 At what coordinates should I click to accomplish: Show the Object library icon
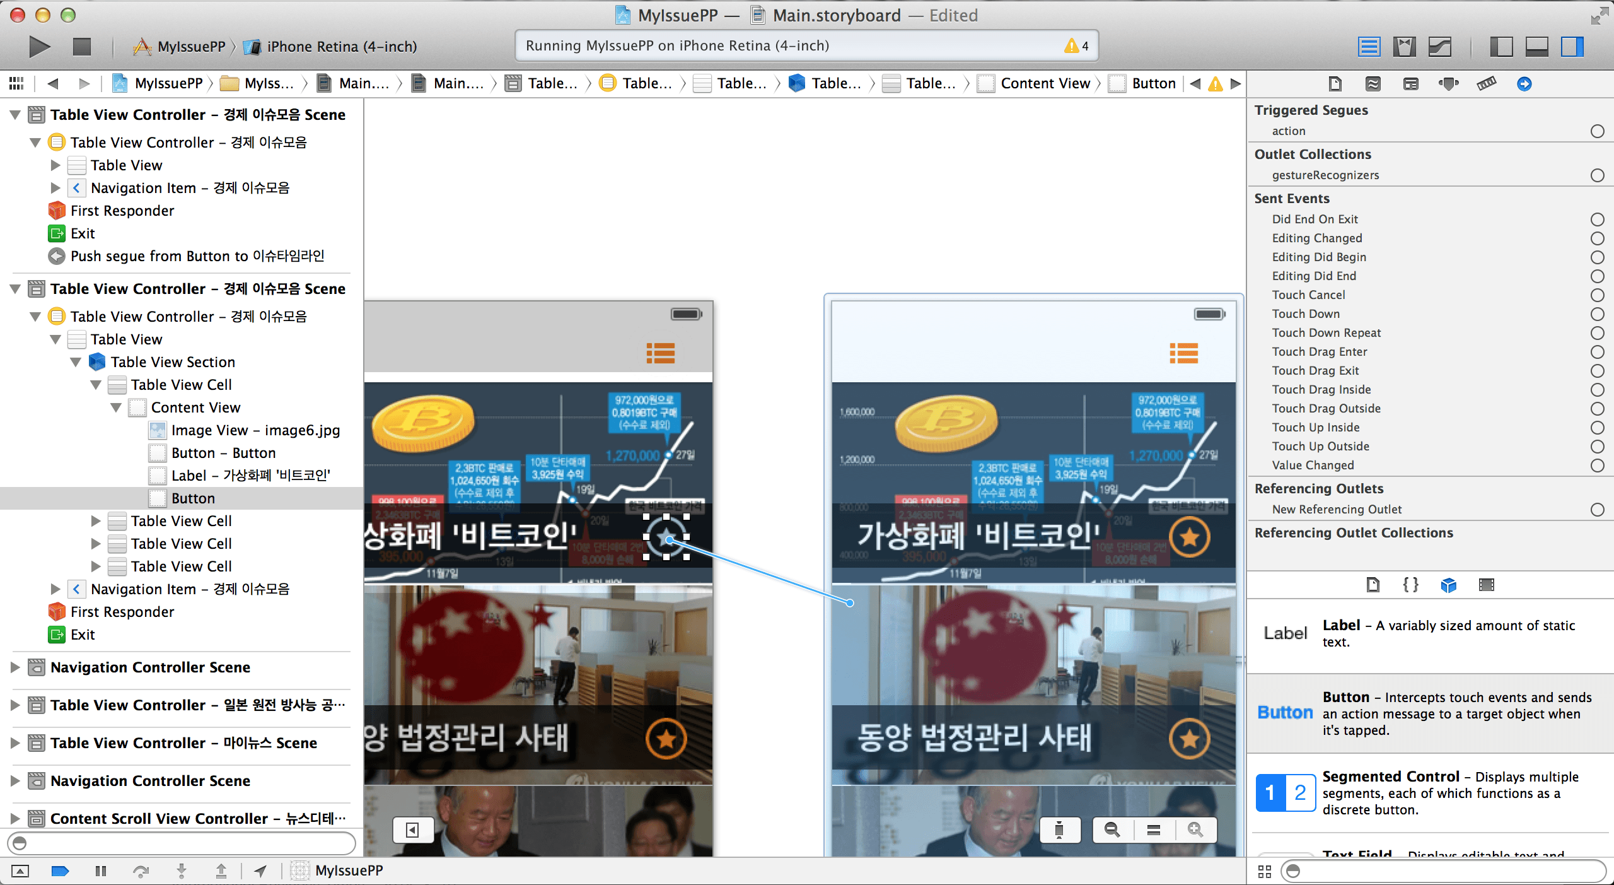1448,585
